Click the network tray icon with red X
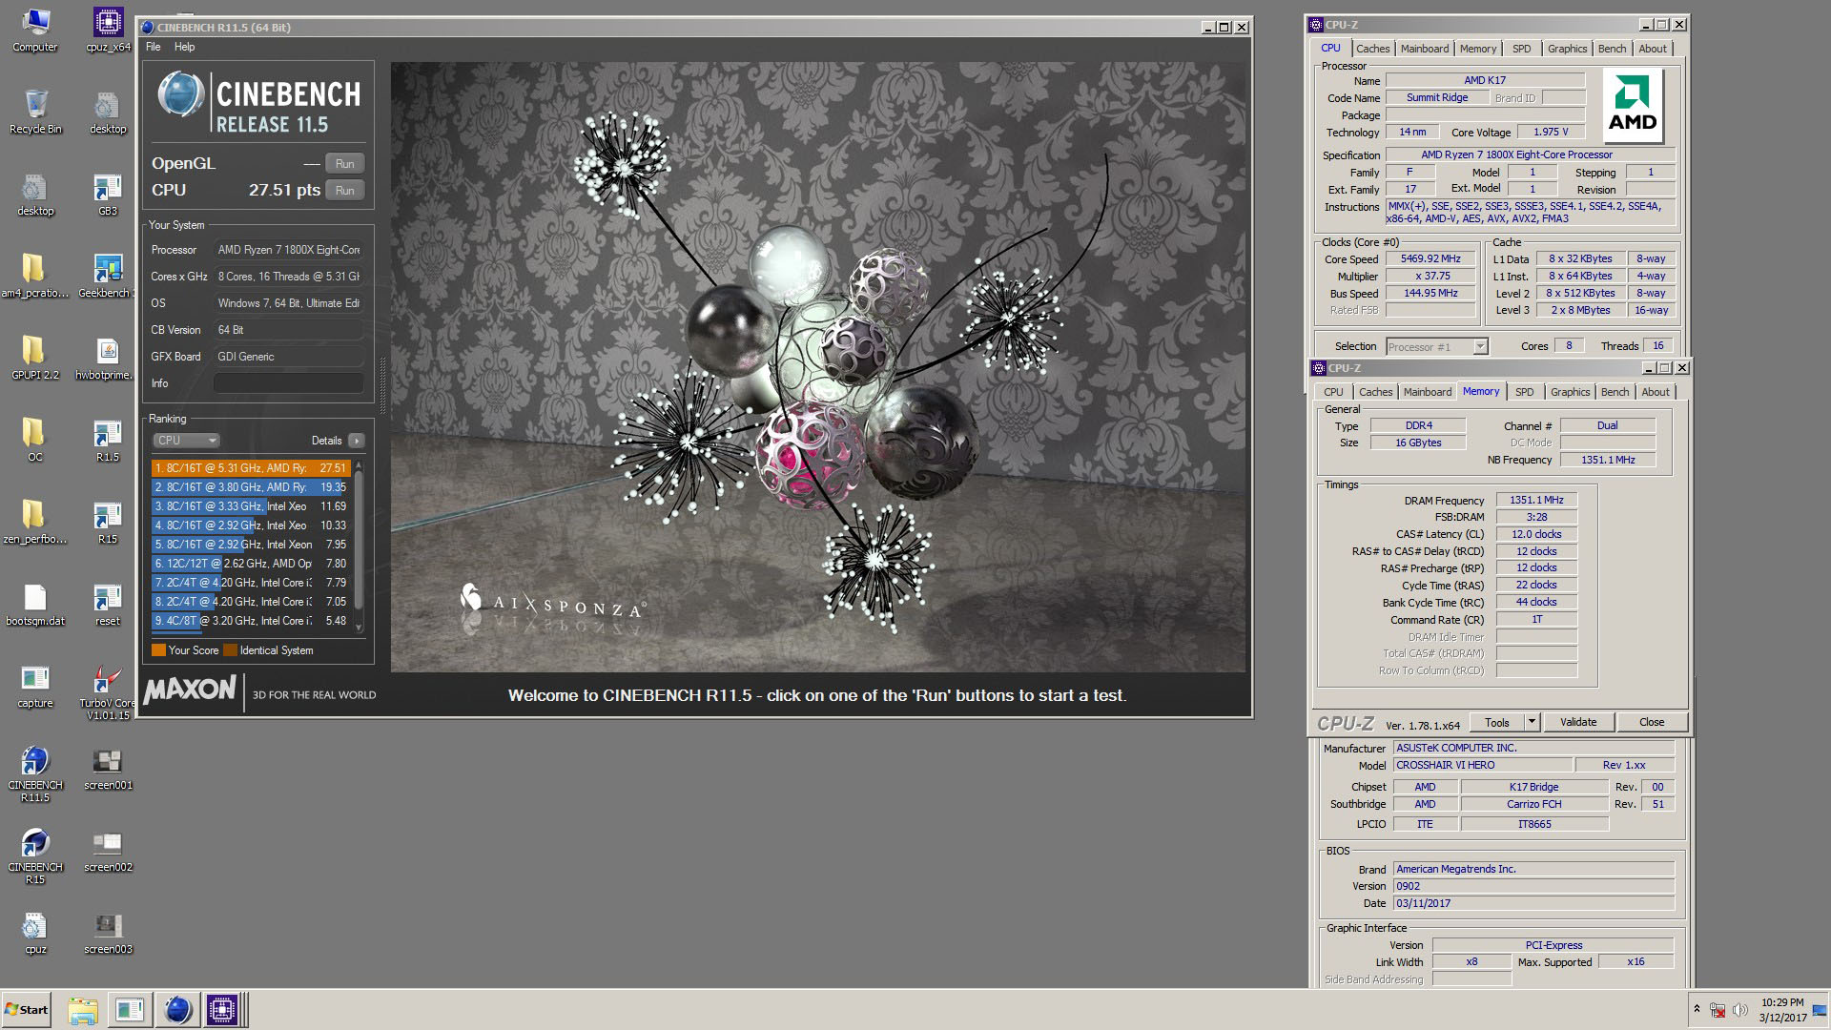The height and width of the screenshot is (1030, 1831). (x=1718, y=1010)
